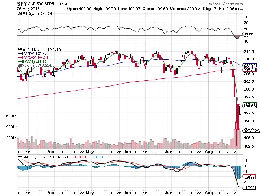Image resolution: width=260 pixels, height=196 pixels.
Task: Click the Close value in the header row
Action: pyautogui.click(x=162, y=9)
